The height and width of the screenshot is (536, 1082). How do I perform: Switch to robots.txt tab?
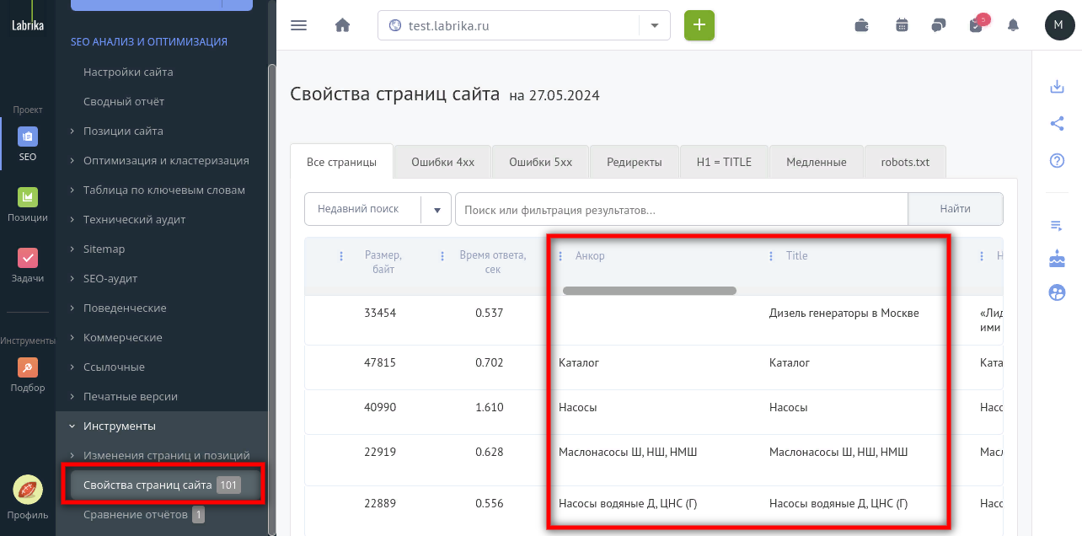905,162
